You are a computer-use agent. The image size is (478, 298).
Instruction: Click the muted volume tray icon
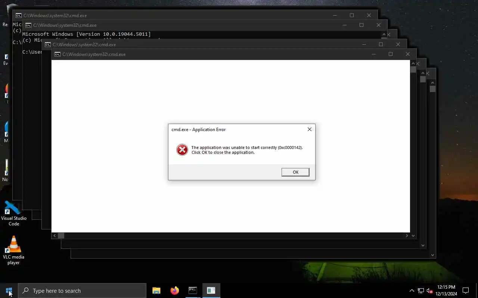pyautogui.click(x=429, y=291)
